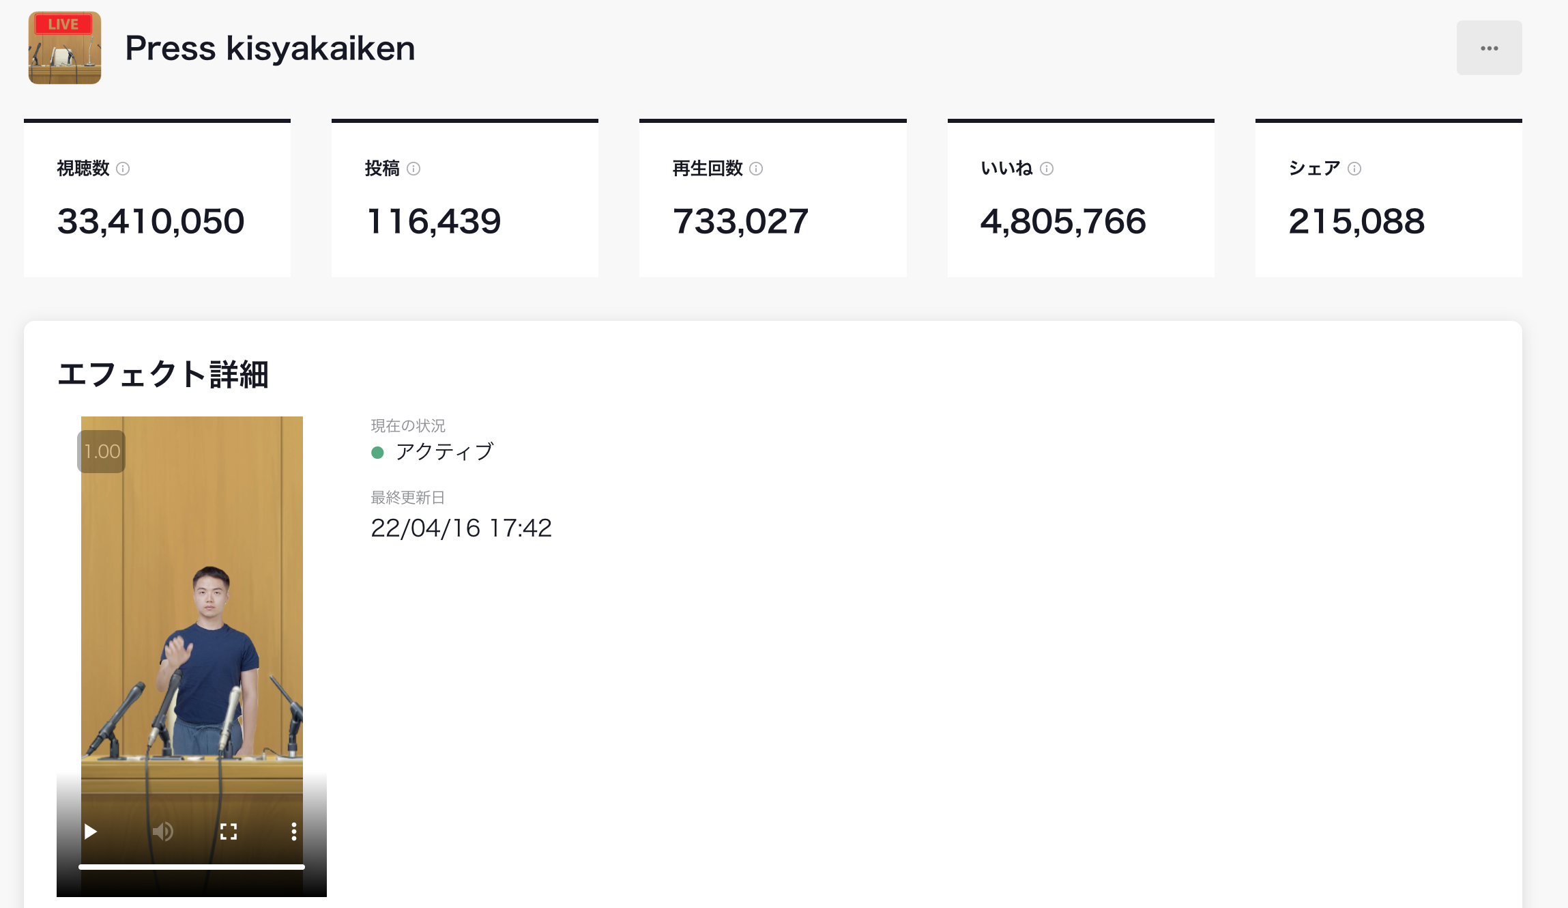Click info icon next to 視聴数
Viewport: 1568px width, 908px height.
pyautogui.click(x=123, y=169)
